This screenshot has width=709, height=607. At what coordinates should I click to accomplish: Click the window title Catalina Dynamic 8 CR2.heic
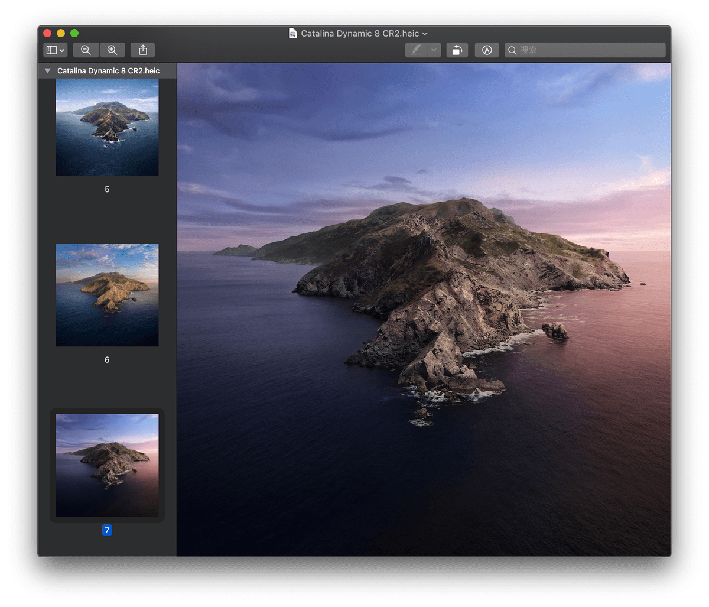pyautogui.click(x=360, y=34)
